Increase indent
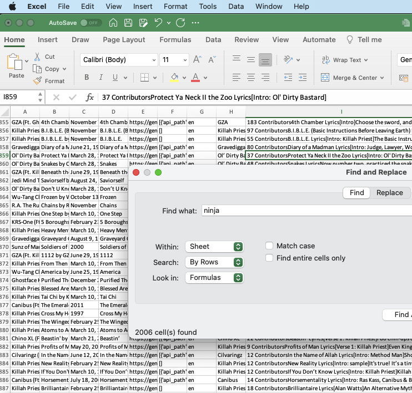 click(x=303, y=78)
